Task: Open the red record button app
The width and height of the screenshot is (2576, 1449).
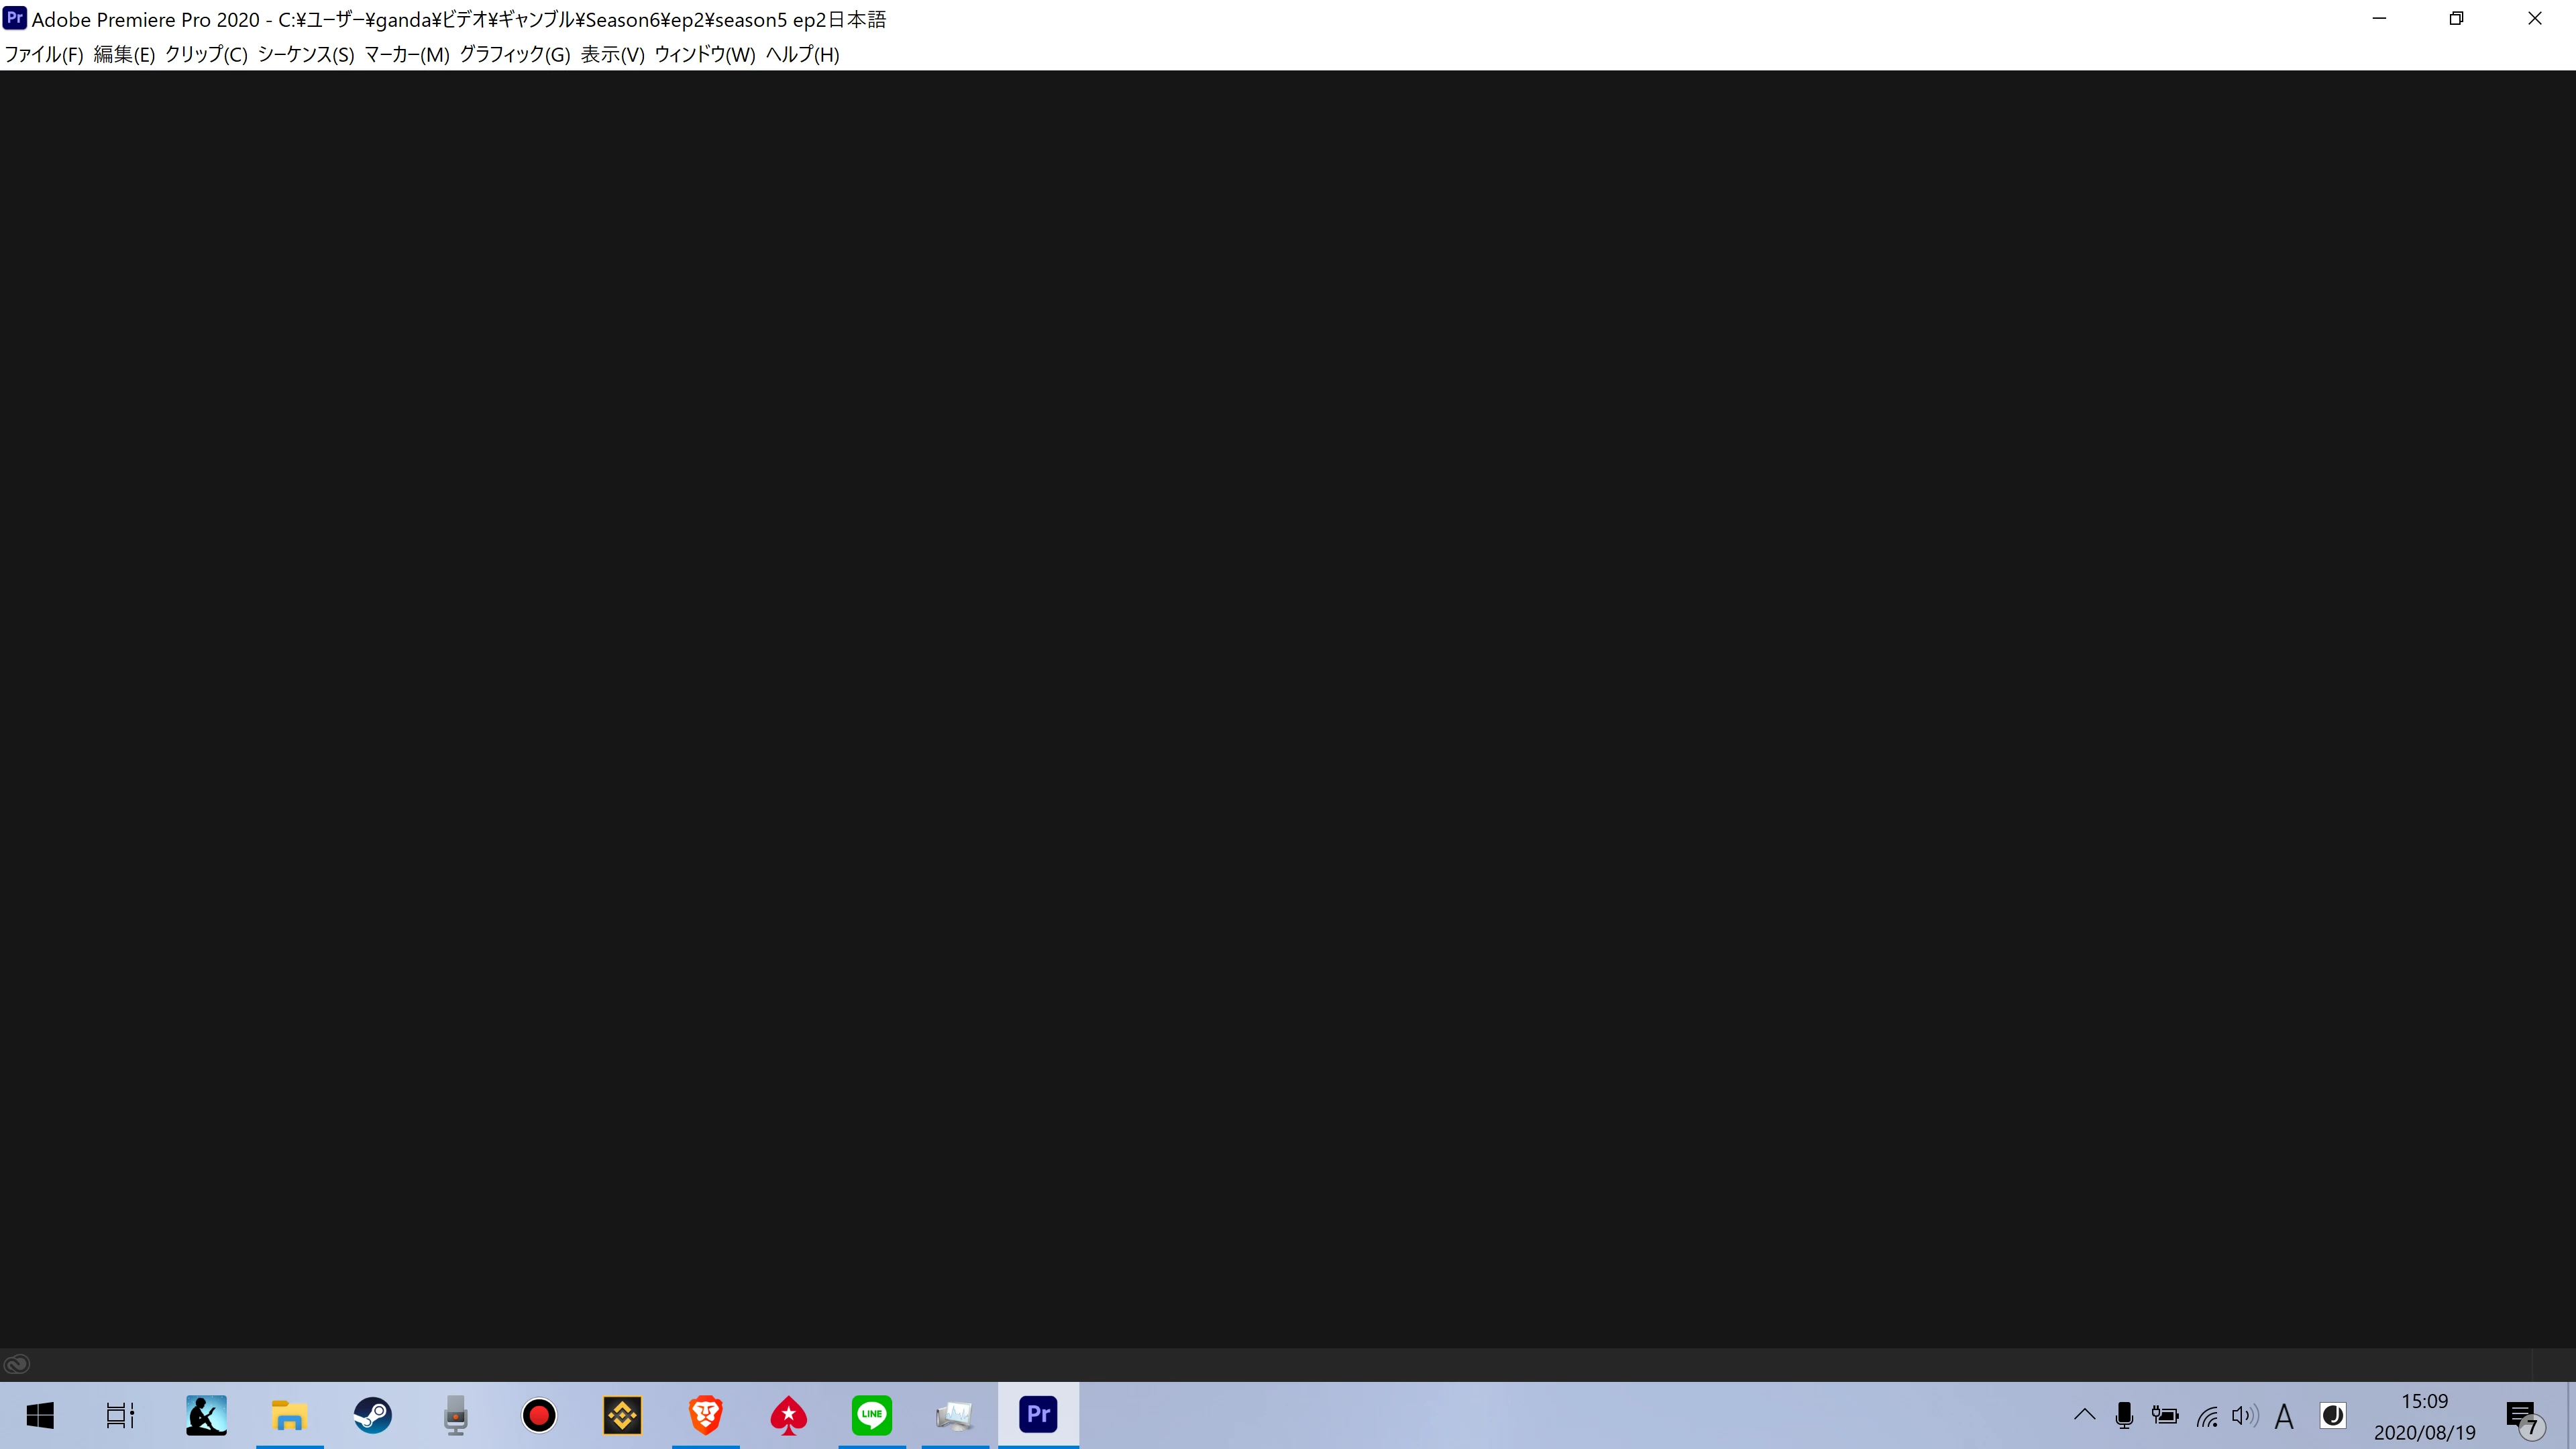Action: click(x=539, y=1414)
